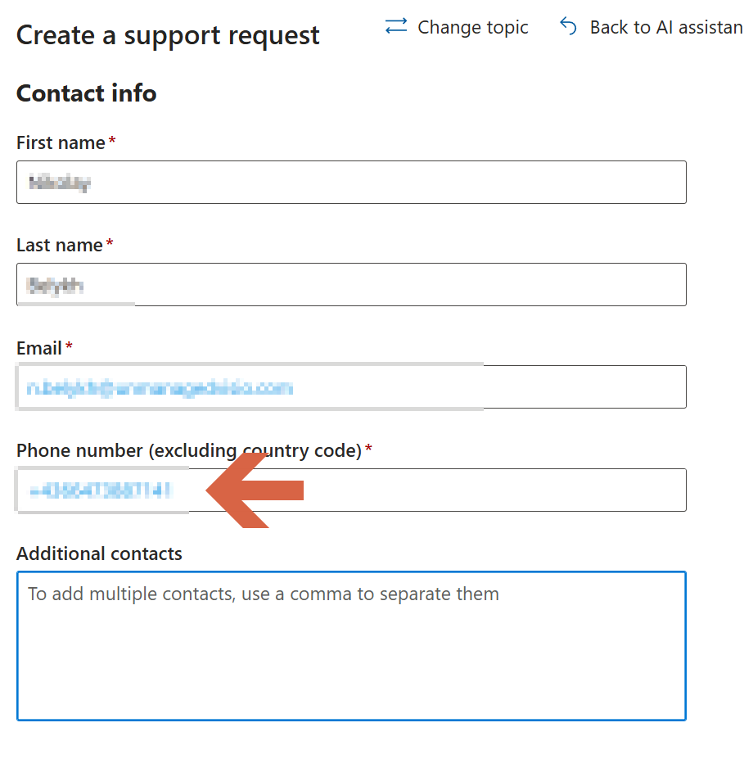The image size is (744, 777).
Task: Click the red asterisk beside Email label
Action: click(69, 346)
